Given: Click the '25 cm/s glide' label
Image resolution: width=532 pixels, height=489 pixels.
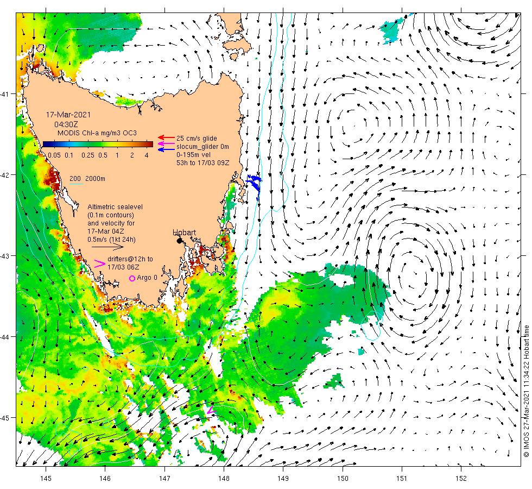Looking at the screenshot, I should 197,139.
